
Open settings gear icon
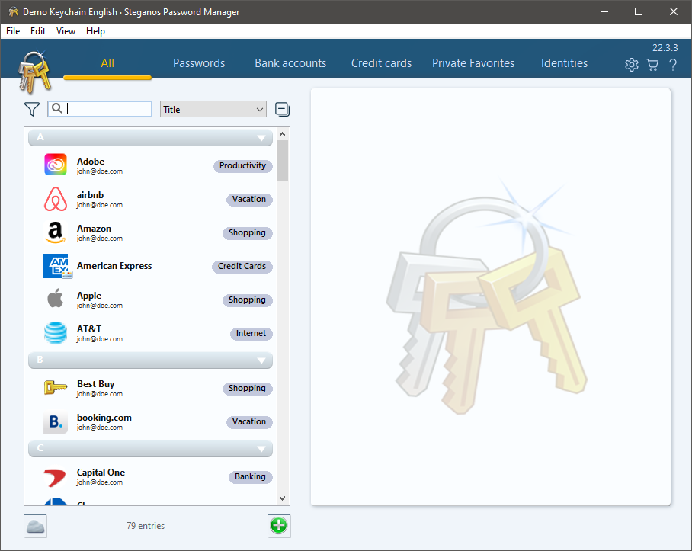point(632,65)
